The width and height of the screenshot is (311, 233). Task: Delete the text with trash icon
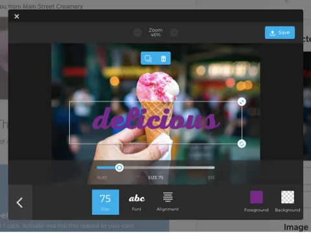163,58
